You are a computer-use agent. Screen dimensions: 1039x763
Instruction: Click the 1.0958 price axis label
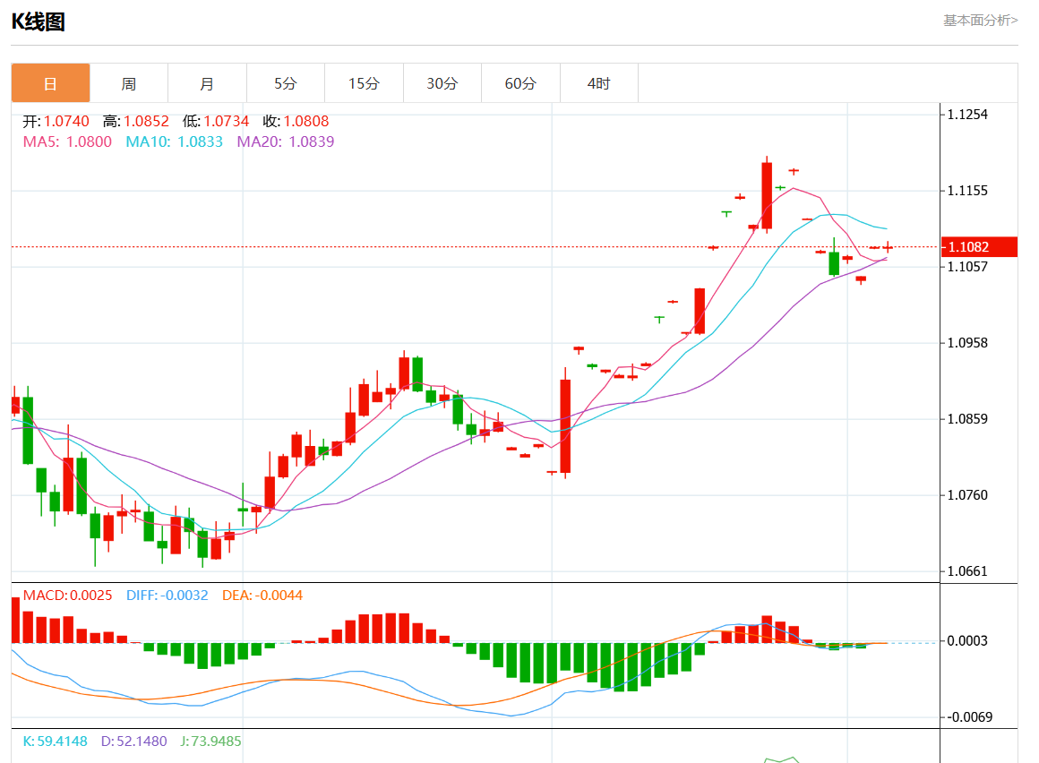[x=967, y=343]
